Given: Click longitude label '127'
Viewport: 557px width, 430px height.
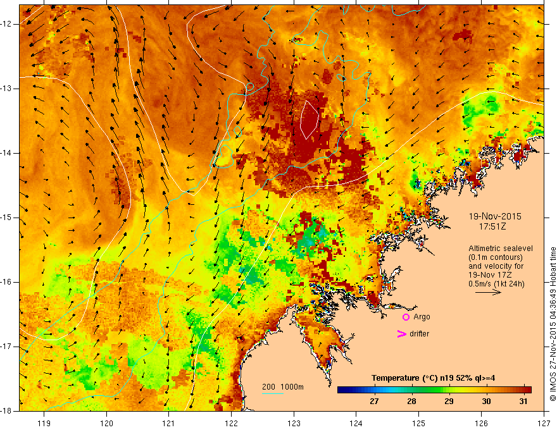Looking at the screenshot, I should pyautogui.click(x=544, y=423).
